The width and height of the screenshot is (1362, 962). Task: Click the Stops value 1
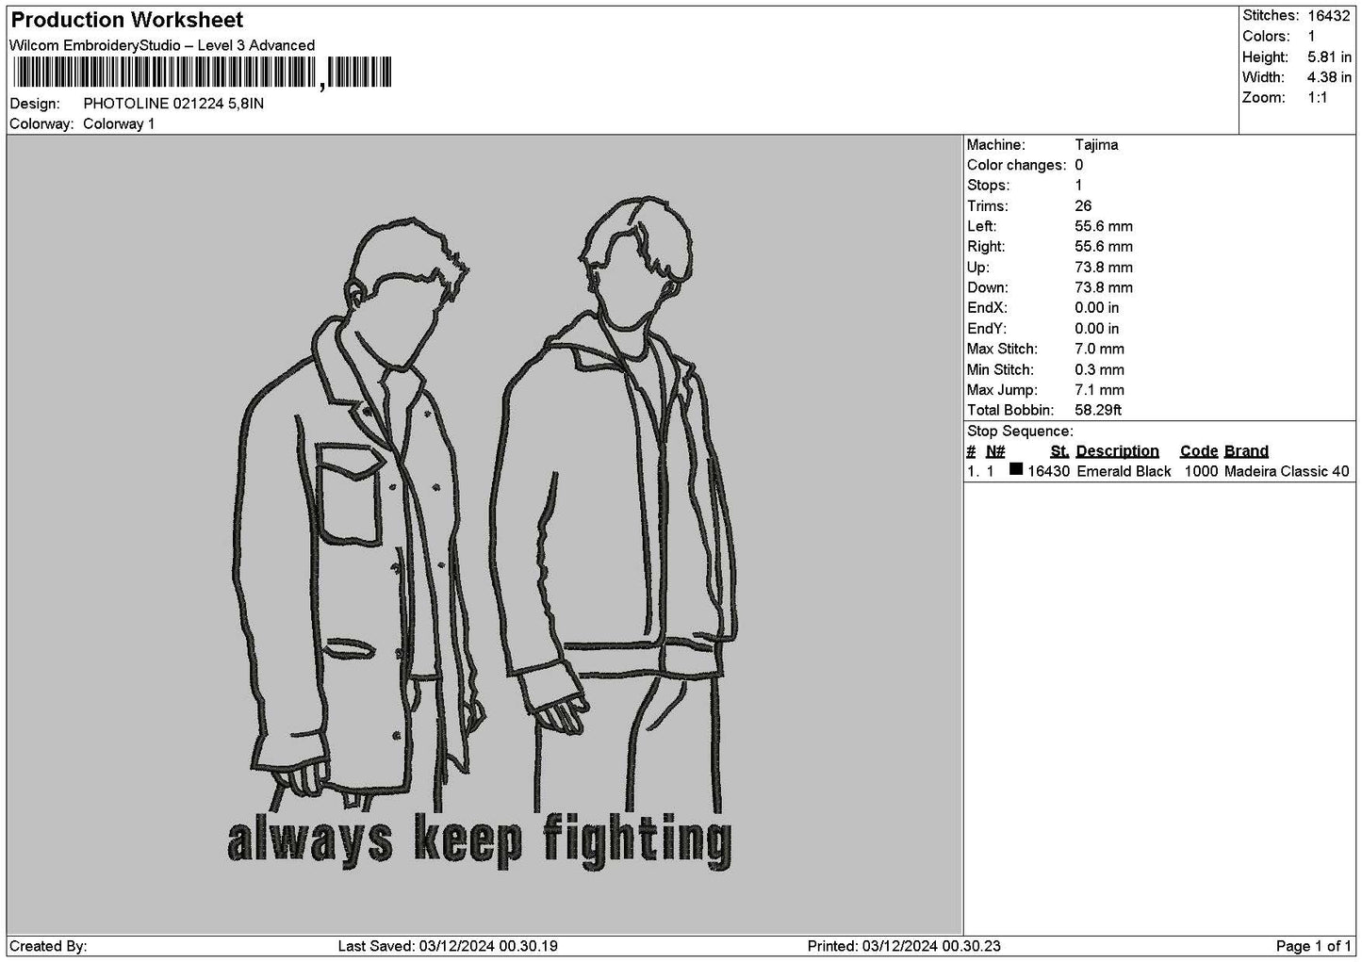click(x=1079, y=186)
